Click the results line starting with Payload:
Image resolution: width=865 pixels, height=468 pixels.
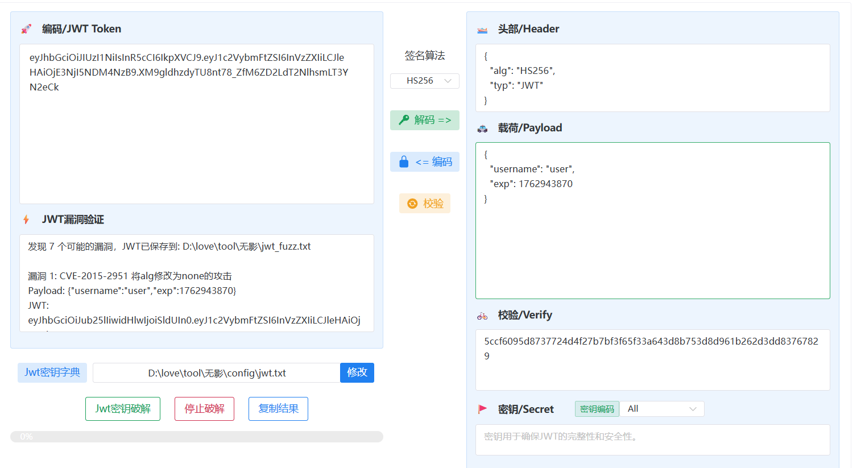[132, 291]
